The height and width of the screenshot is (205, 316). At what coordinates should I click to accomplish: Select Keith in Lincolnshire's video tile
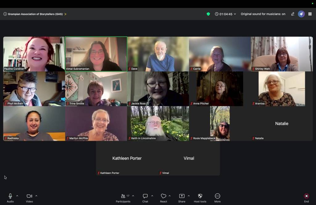click(x=158, y=123)
